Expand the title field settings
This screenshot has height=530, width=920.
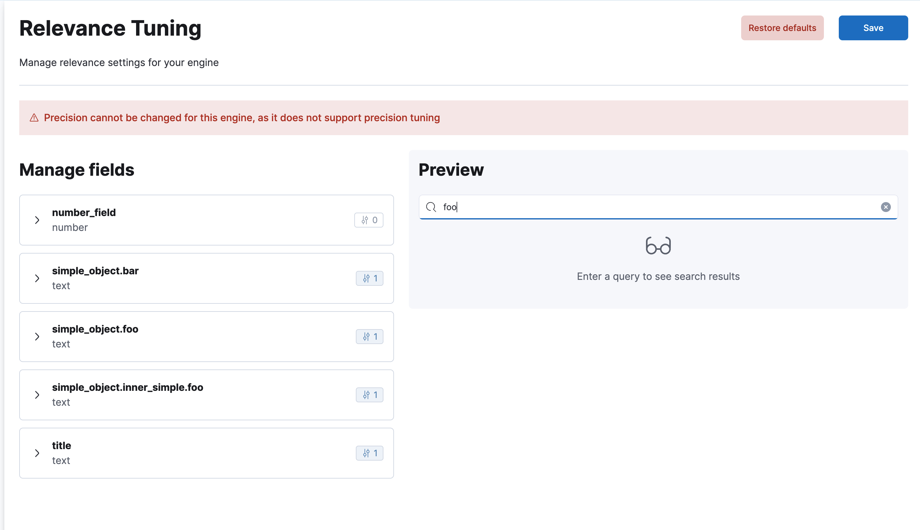pos(37,453)
